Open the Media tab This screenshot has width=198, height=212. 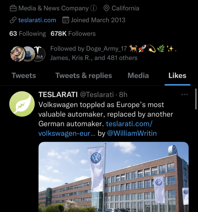click(138, 76)
